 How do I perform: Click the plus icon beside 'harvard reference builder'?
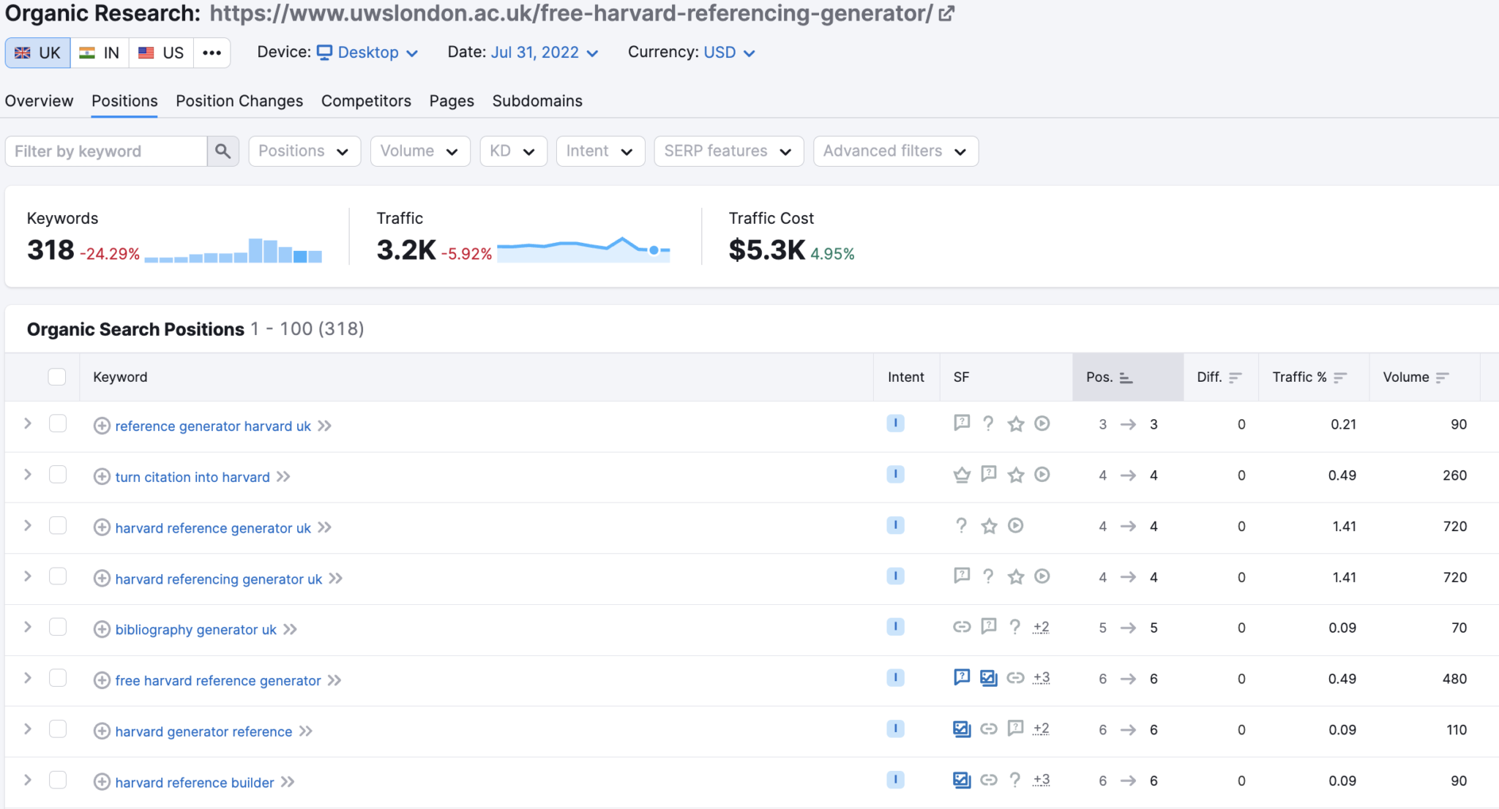pyautogui.click(x=102, y=783)
